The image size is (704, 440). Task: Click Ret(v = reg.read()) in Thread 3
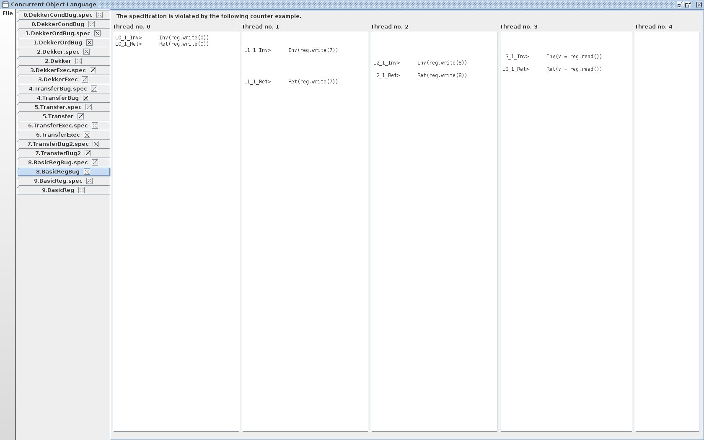pos(574,69)
